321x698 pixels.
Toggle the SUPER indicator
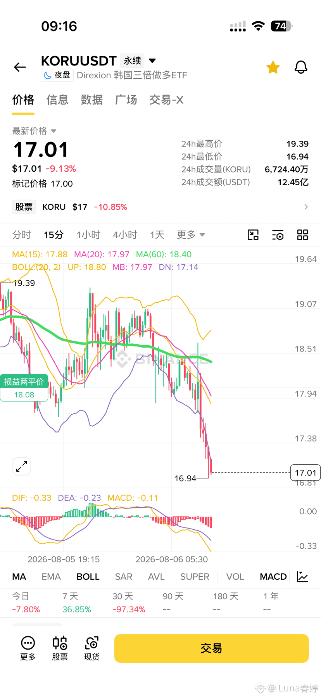195,577
